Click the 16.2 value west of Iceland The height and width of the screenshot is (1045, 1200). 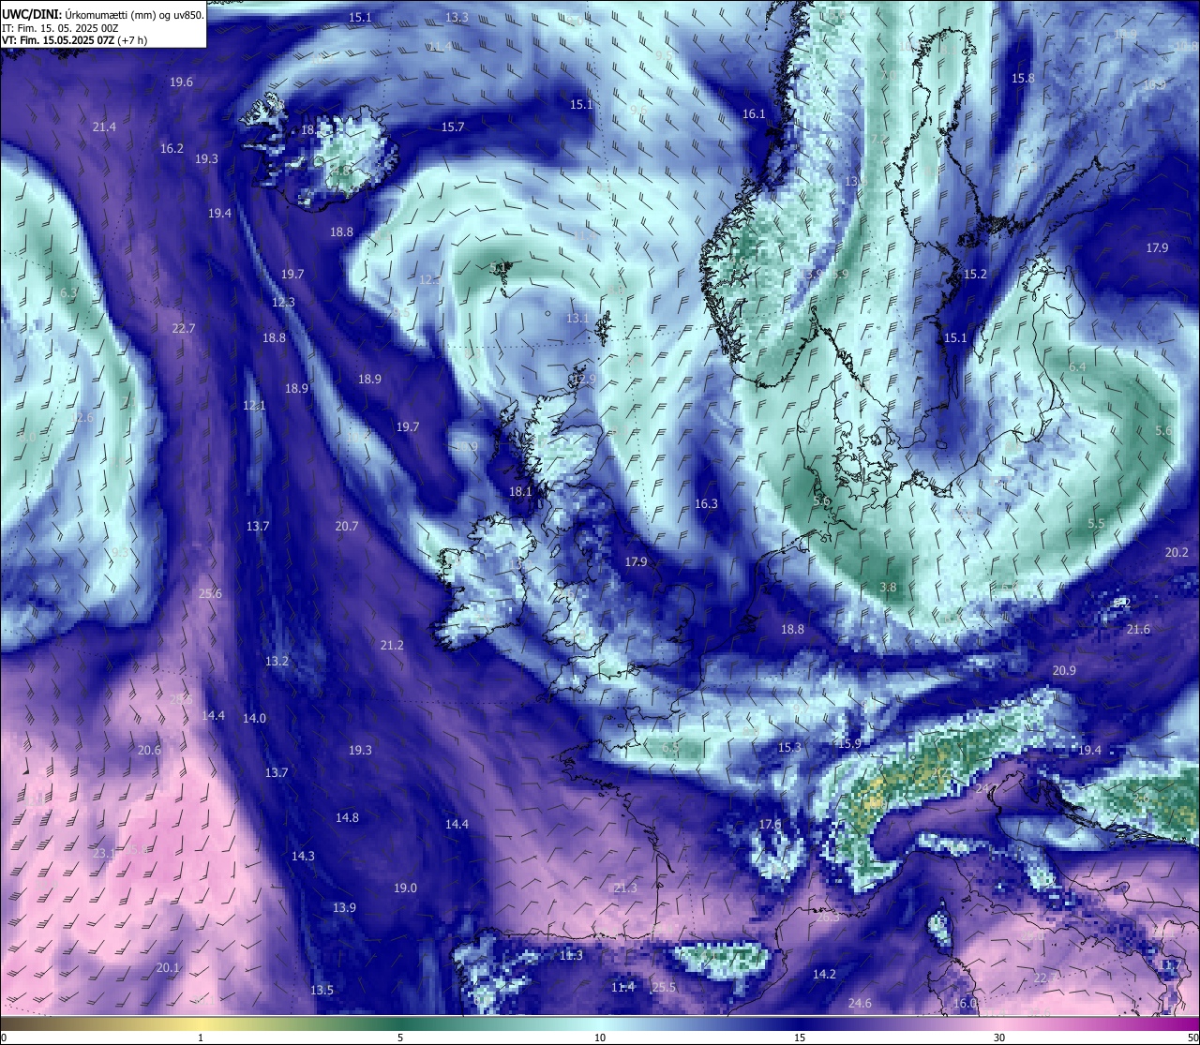[x=172, y=149]
